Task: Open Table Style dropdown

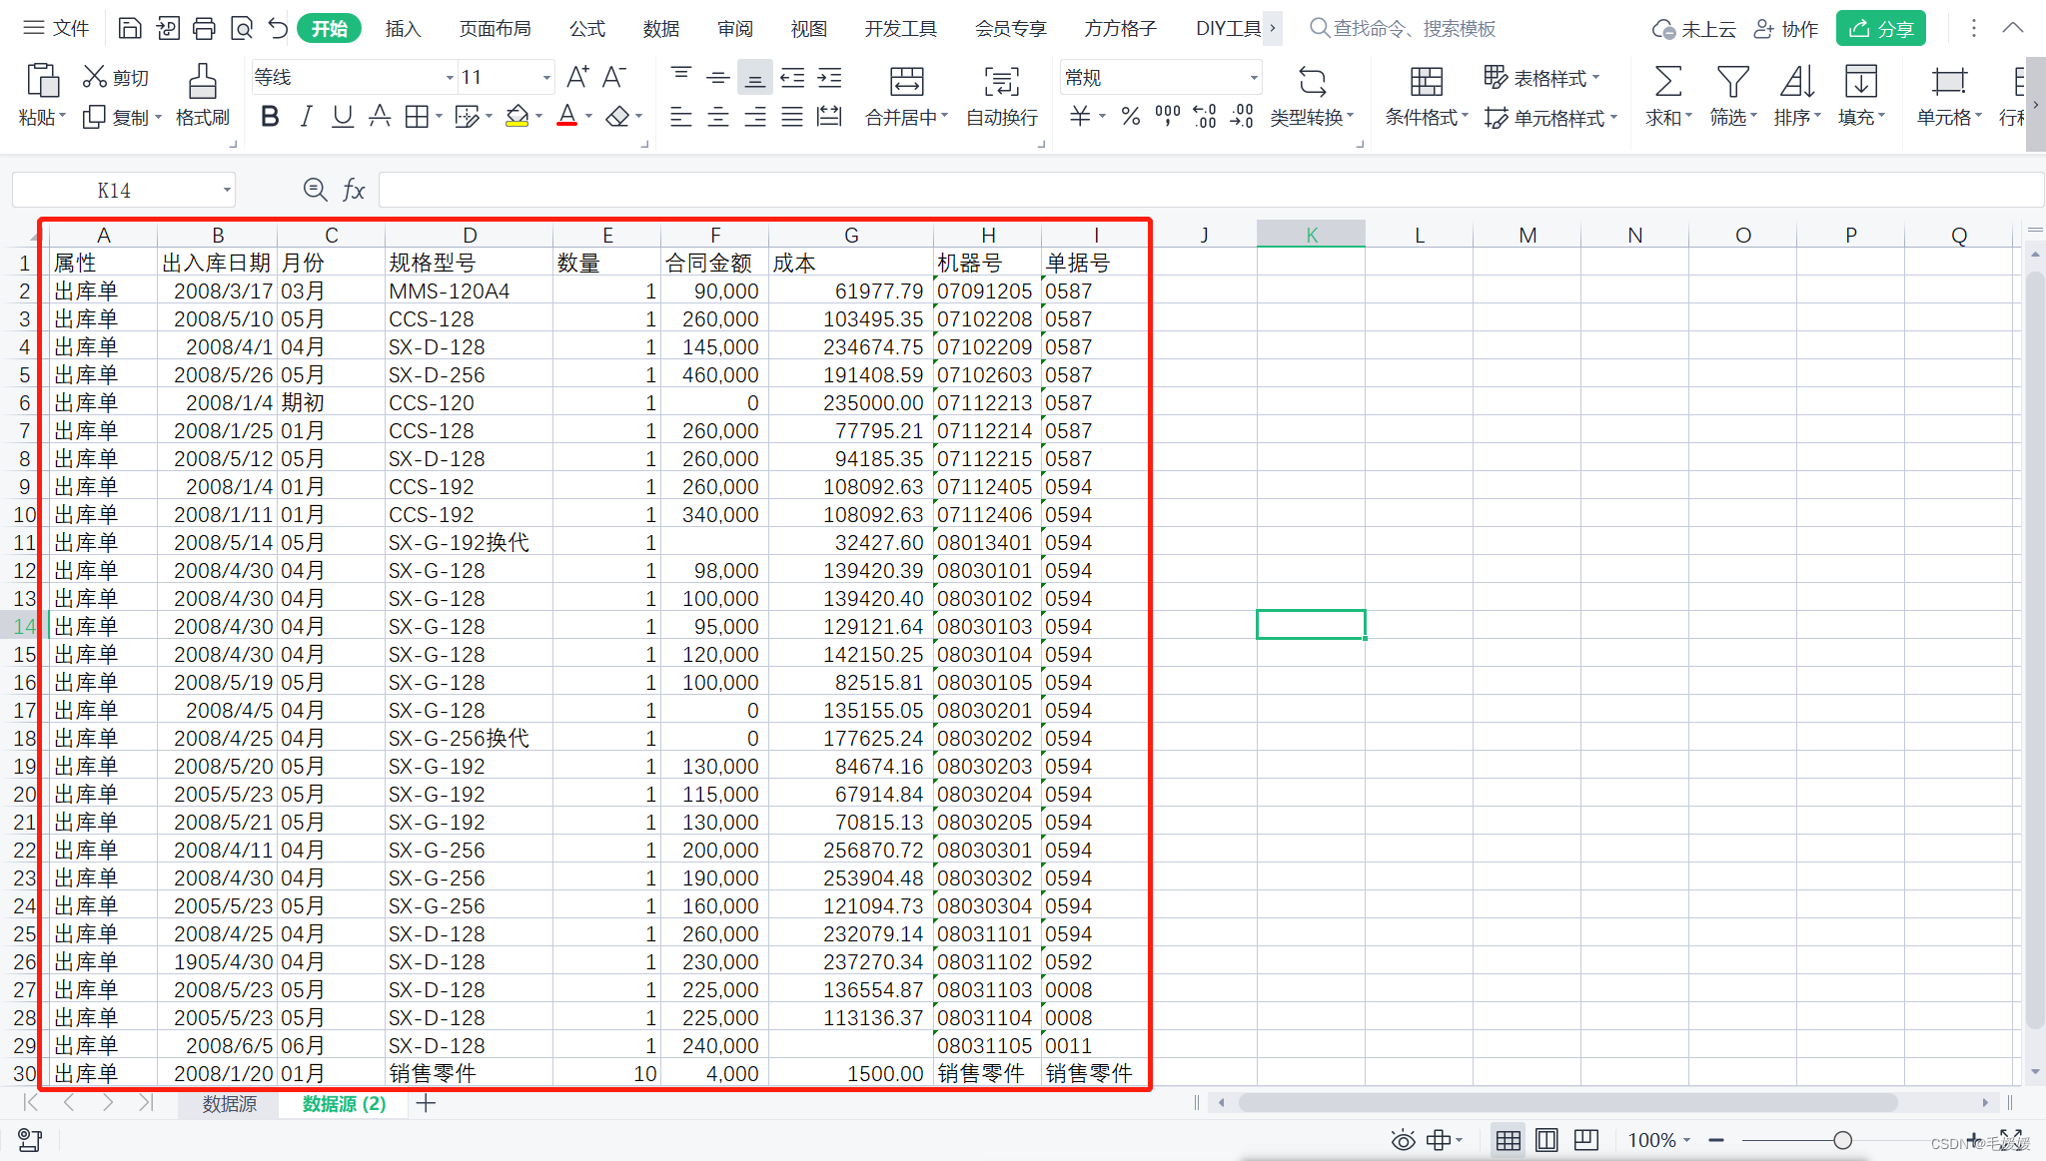Action: tap(1542, 77)
